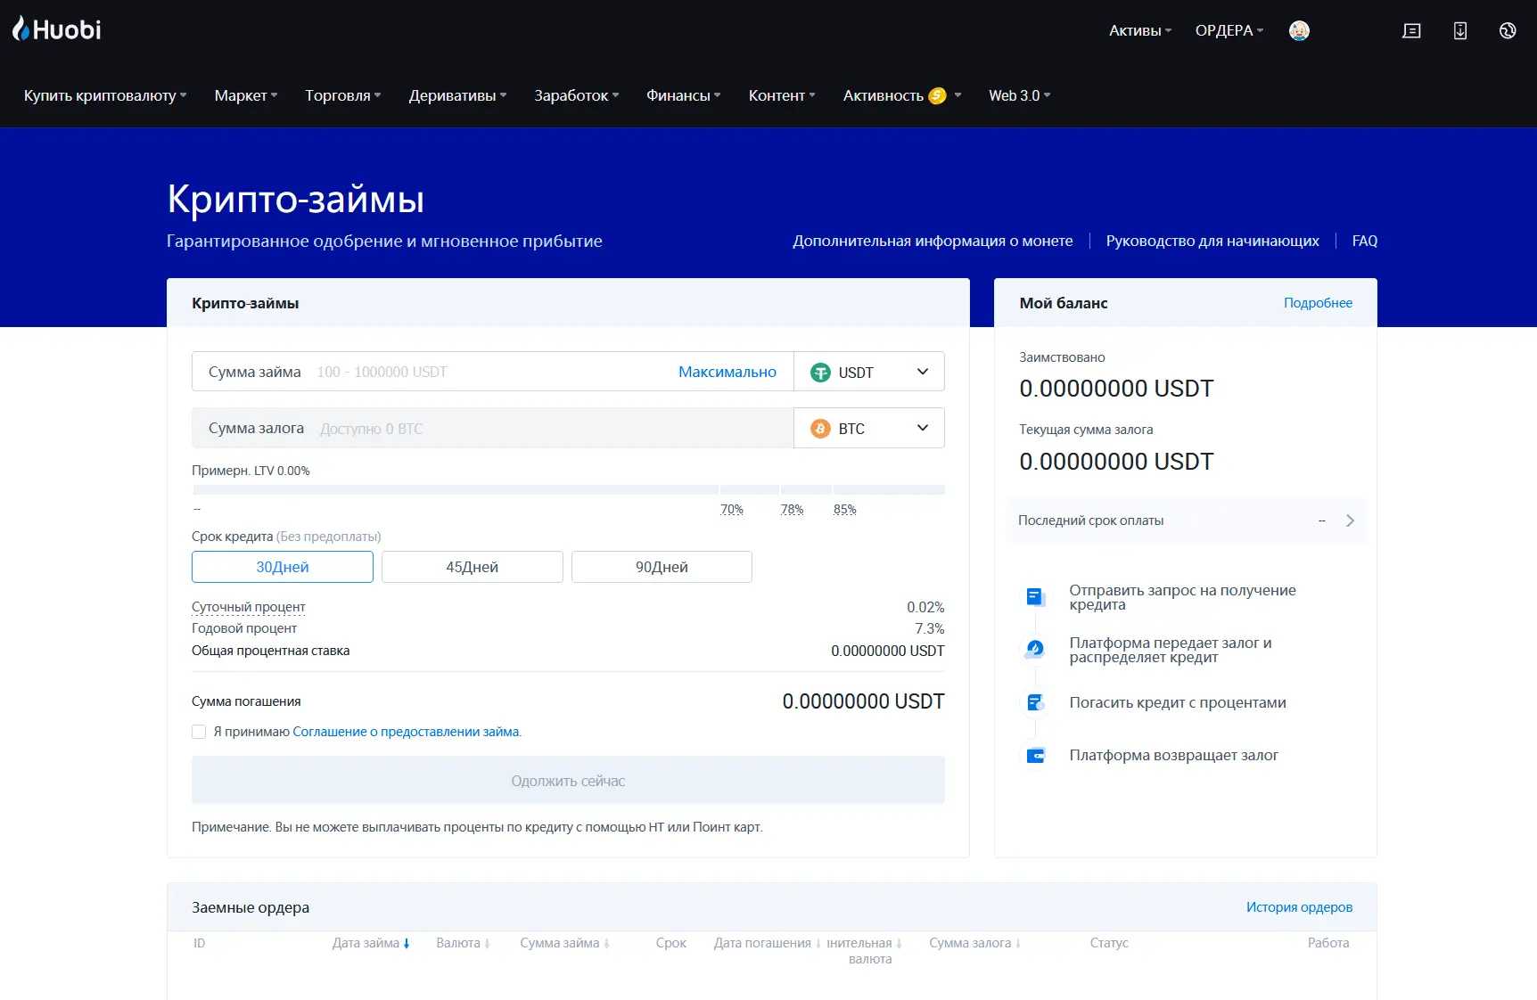Open the messages icon in header
The width and height of the screenshot is (1537, 1000).
(x=1411, y=30)
